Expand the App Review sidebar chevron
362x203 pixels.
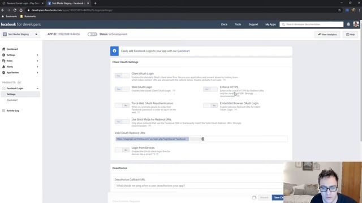point(37,73)
